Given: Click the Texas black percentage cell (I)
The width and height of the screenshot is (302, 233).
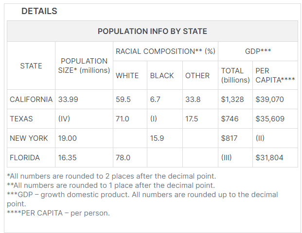Looking at the screenshot, I should click(154, 119).
